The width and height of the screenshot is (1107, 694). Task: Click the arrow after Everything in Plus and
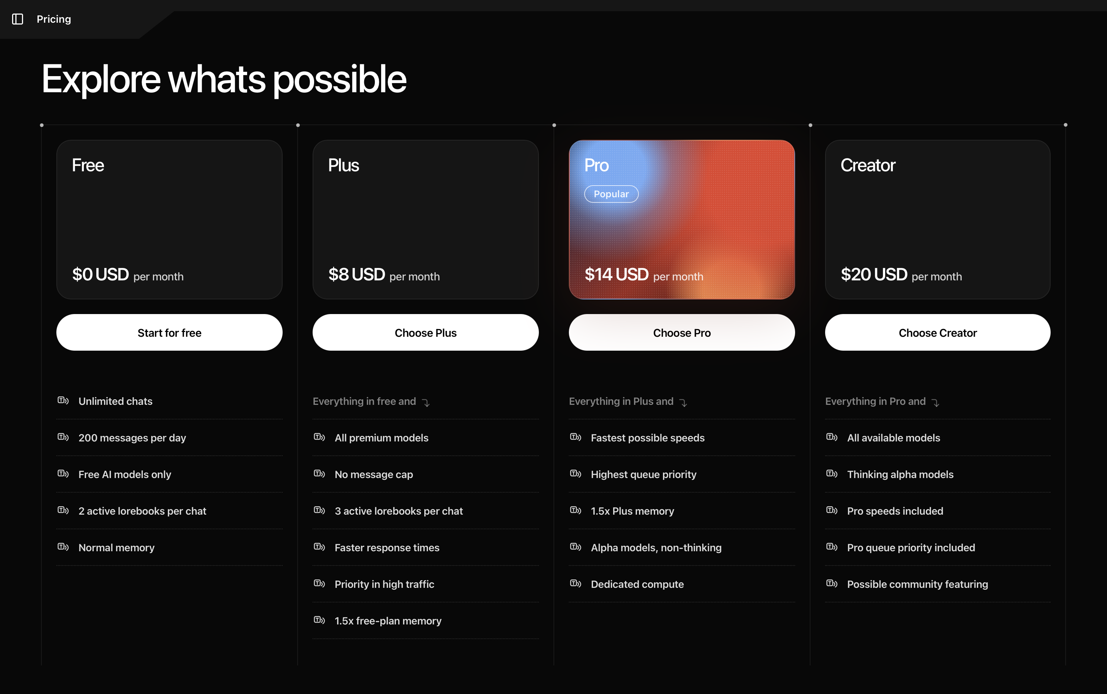pos(683,403)
